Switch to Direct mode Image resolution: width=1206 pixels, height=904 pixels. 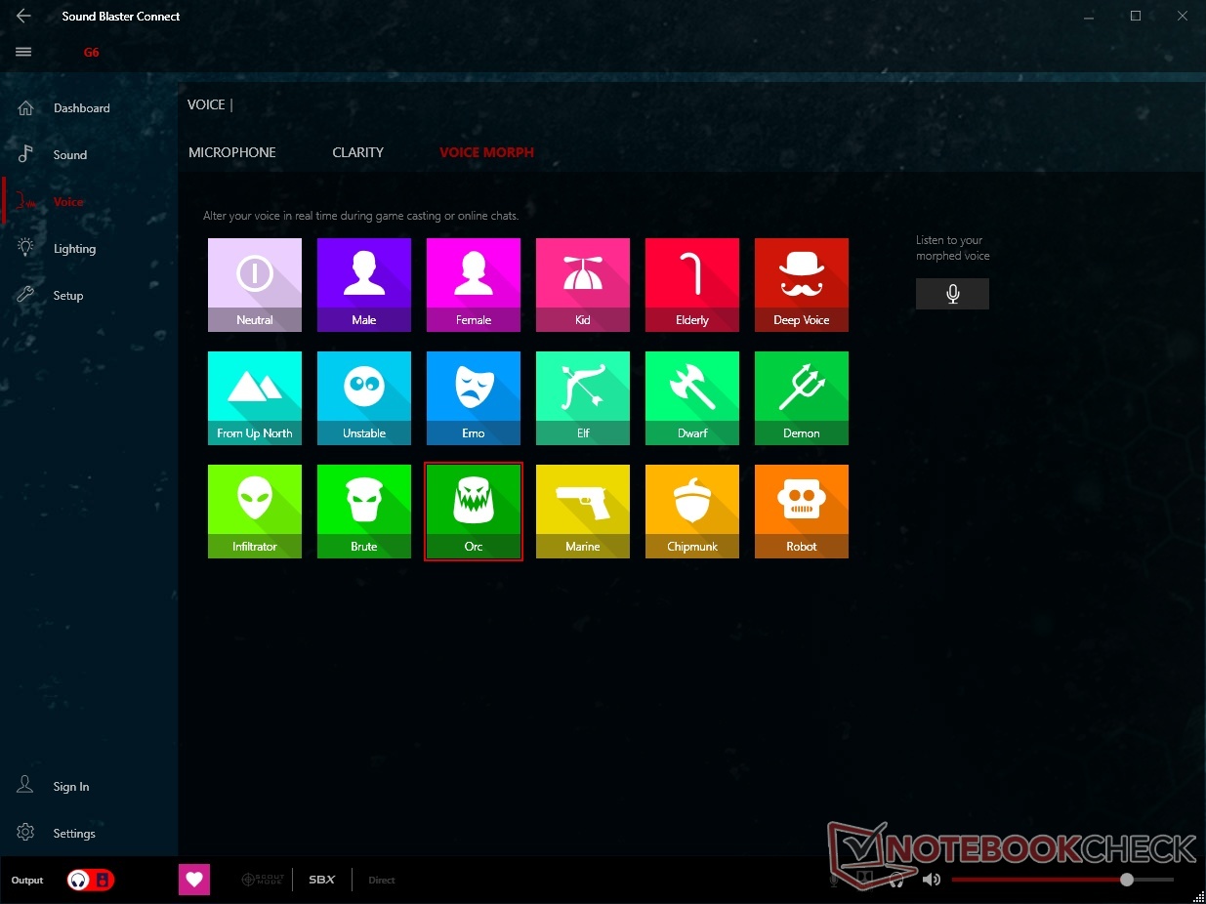[382, 881]
